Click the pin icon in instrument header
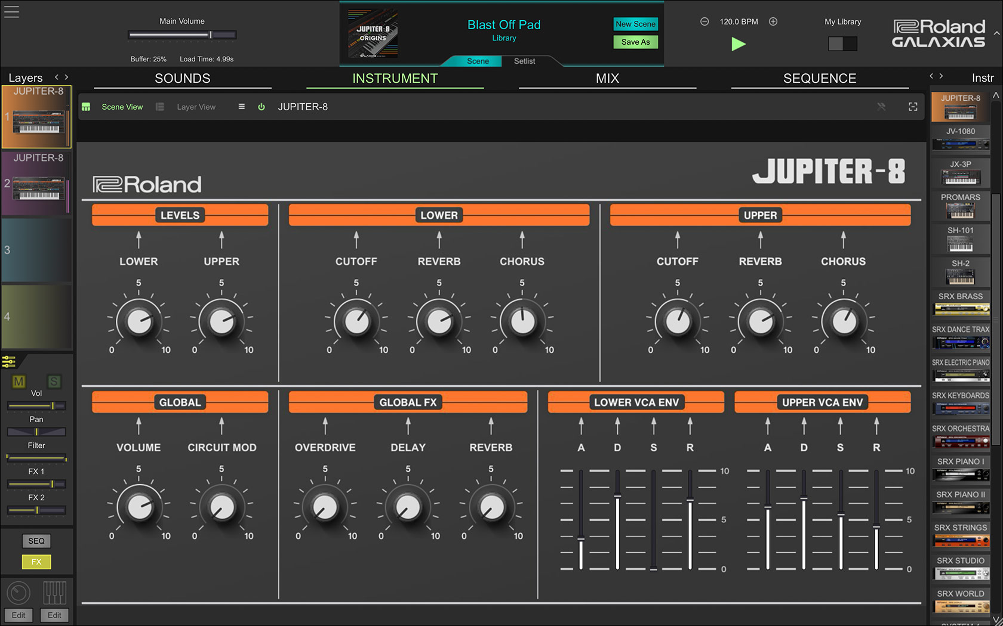The height and width of the screenshot is (626, 1003). click(881, 107)
